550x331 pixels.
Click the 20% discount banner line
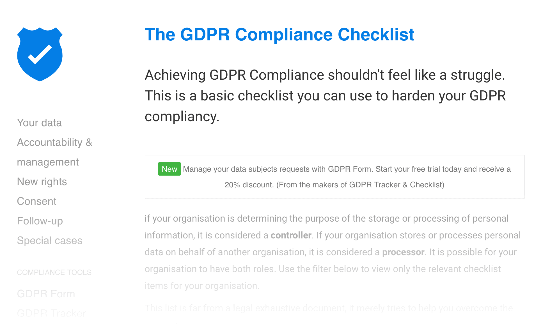334,185
